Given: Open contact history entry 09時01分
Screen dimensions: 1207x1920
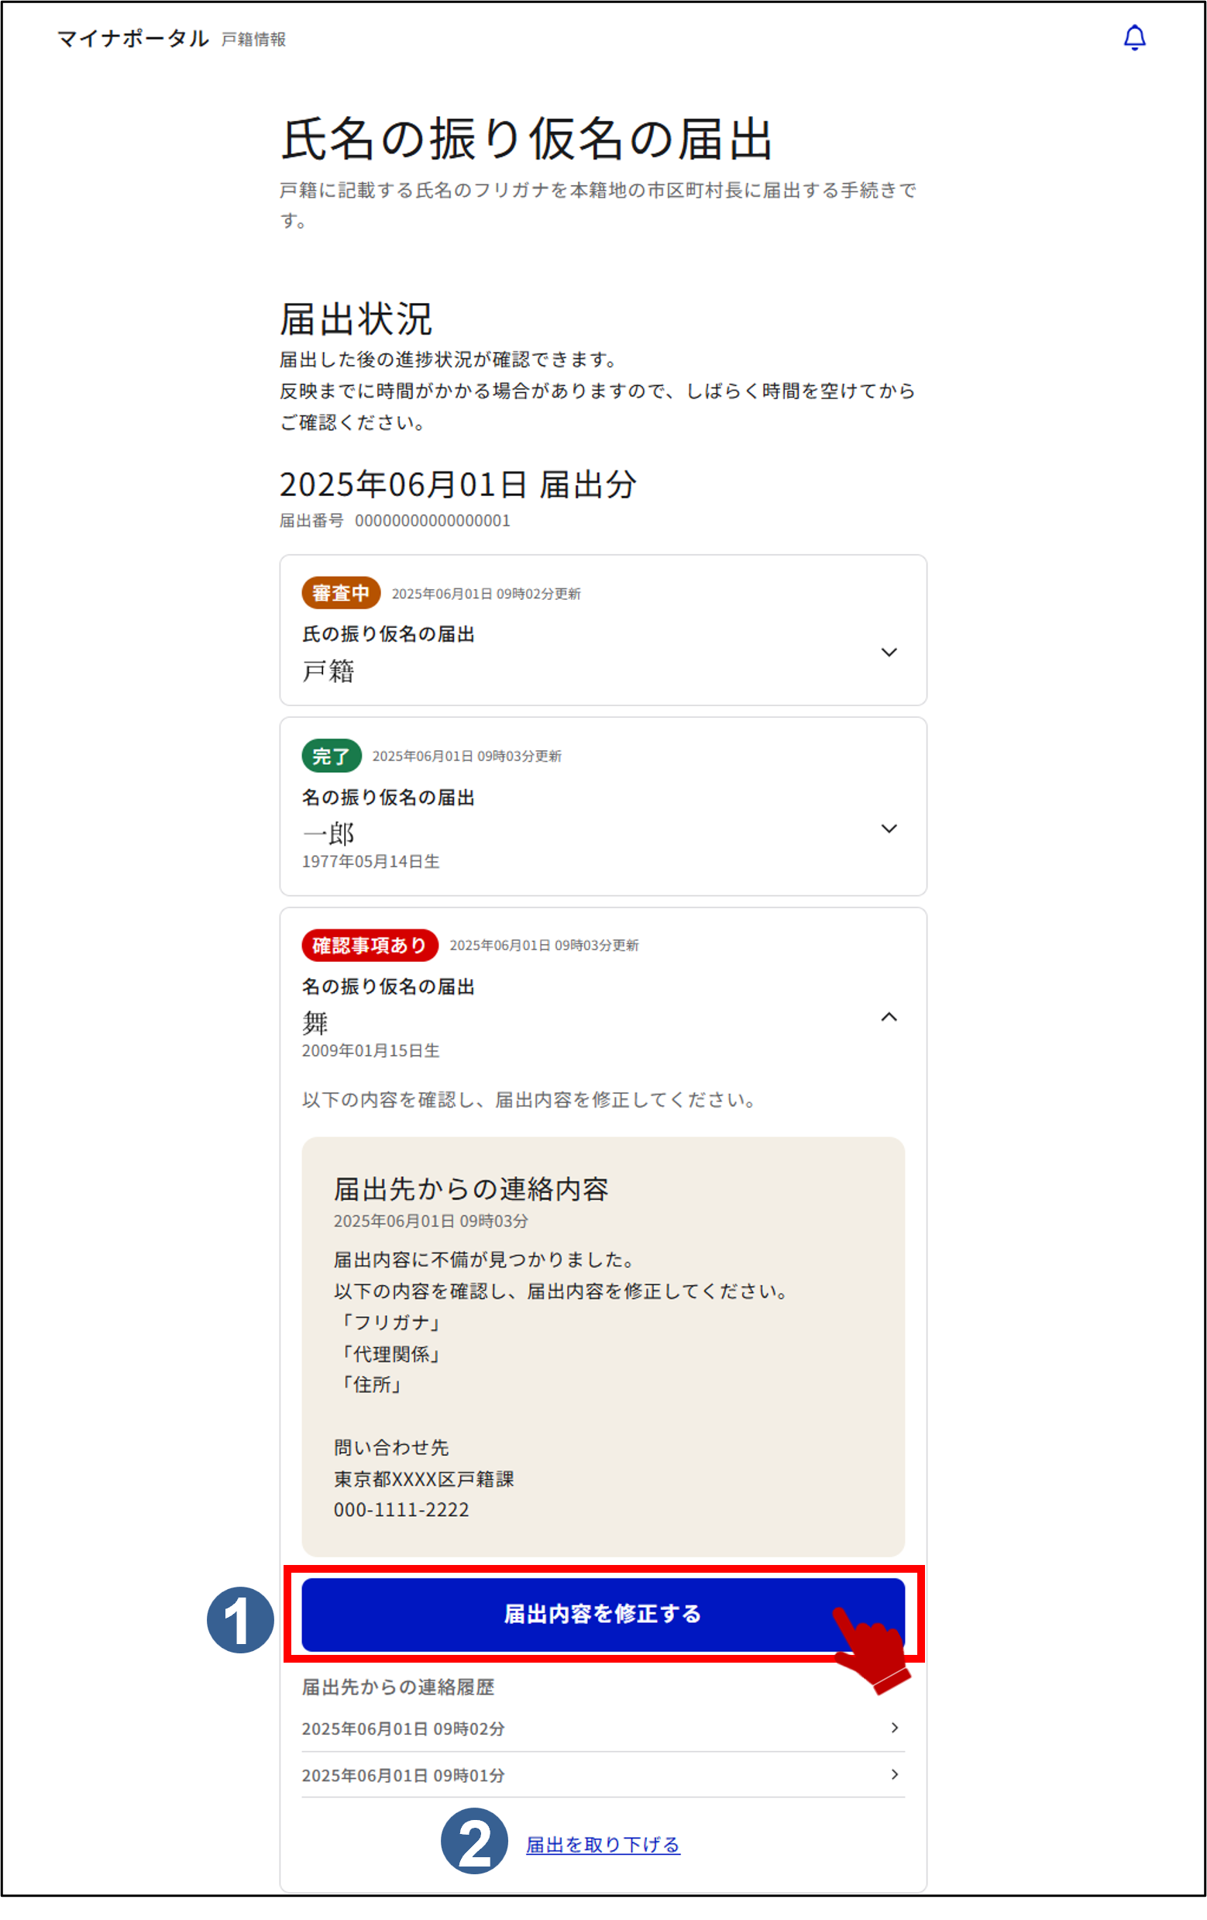Looking at the screenshot, I should 602,1775.
